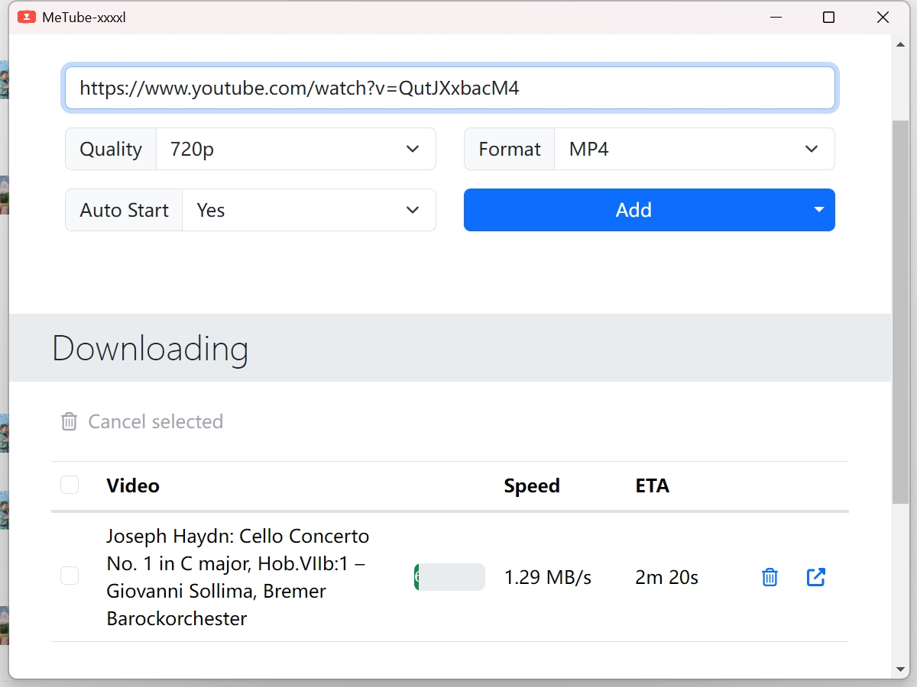Click the blue Add button
Viewport: 917px width, 687px height.
coord(633,210)
